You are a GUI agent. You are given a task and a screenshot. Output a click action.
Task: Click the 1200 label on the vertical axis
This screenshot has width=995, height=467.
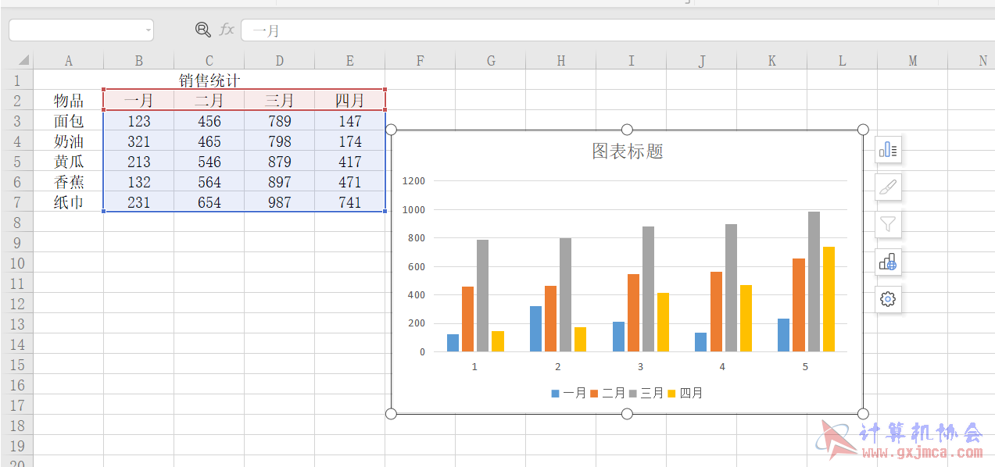(414, 181)
